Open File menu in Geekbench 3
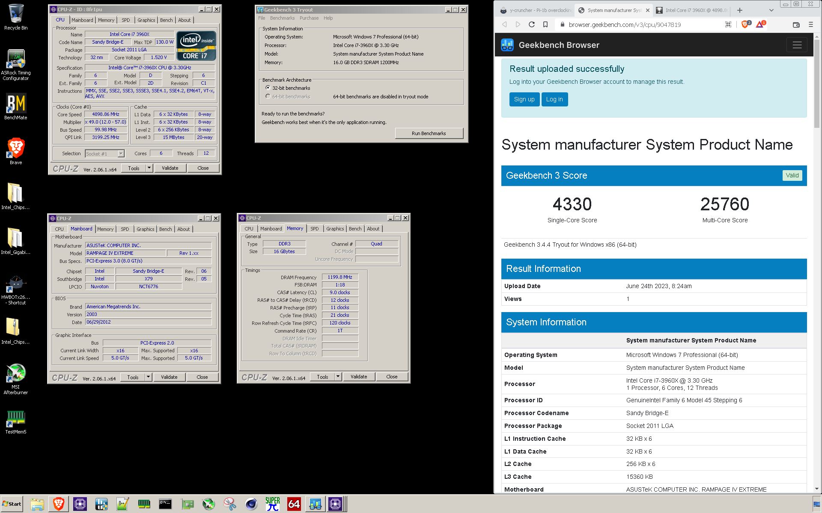This screenshot has width=822, height=513. (x=262, y=18)
